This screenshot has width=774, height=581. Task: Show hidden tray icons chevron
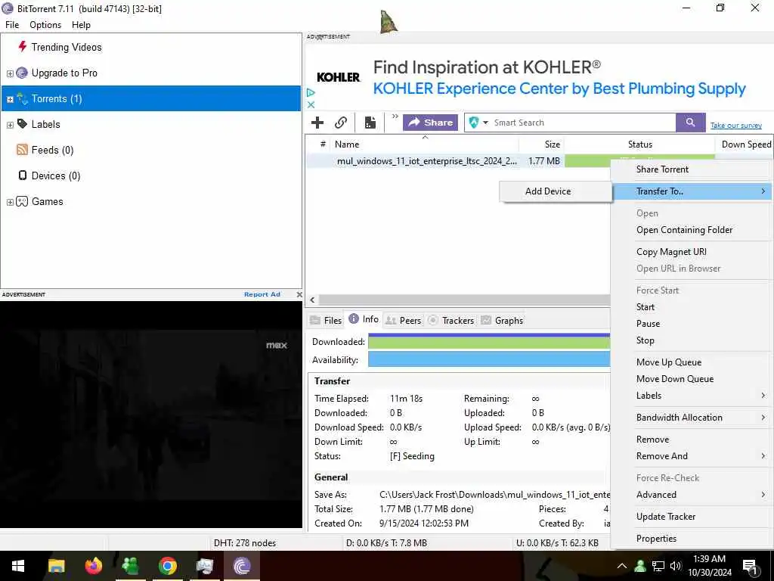point(622,566)
